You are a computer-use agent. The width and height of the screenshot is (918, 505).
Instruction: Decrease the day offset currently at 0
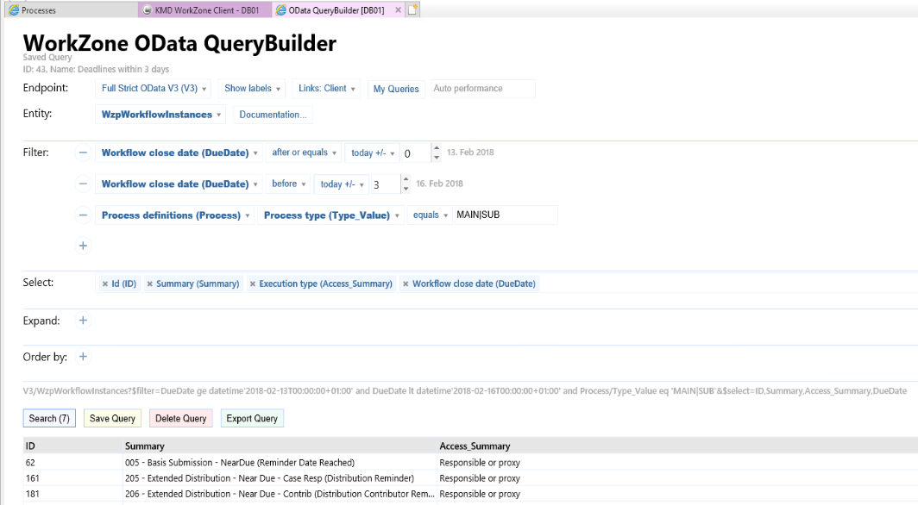437,158
